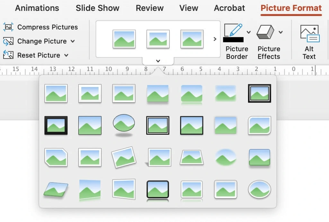Switch to the Slide Show ribbon tab
Image resolution: width=329 pixels, height=222 pixels.
[x=97, y=8]
